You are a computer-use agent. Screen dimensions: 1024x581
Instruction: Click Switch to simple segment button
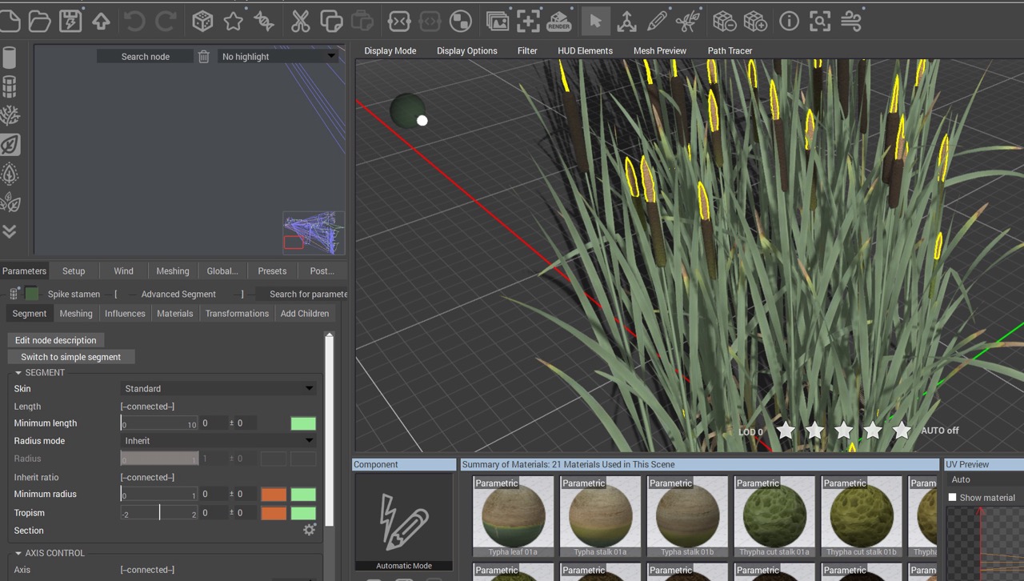[71, 357]
